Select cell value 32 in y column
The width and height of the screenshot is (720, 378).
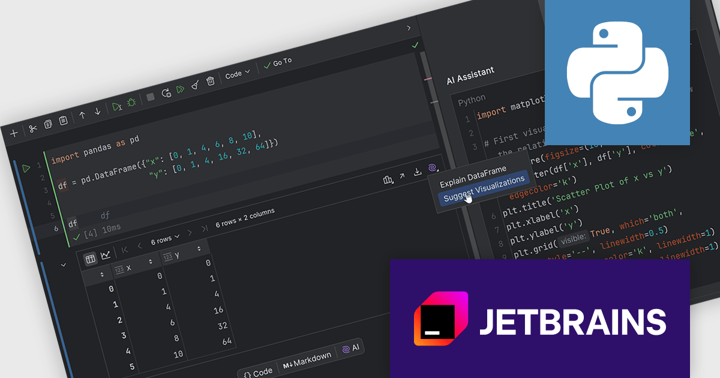[221, 325]
